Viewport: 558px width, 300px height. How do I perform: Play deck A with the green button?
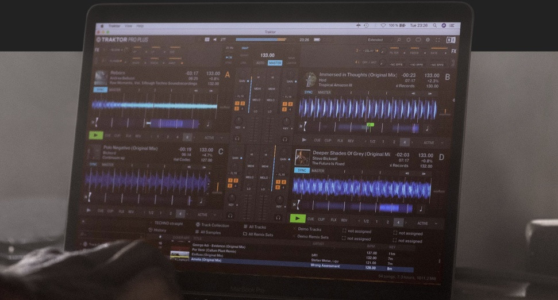click(95, 135)
